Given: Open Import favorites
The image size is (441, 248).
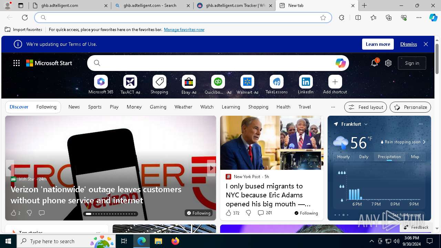Looking at the screenshot, I should click(23, 30).
